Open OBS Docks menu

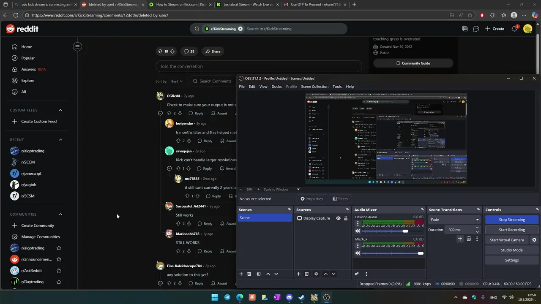(x=276, y=87)
